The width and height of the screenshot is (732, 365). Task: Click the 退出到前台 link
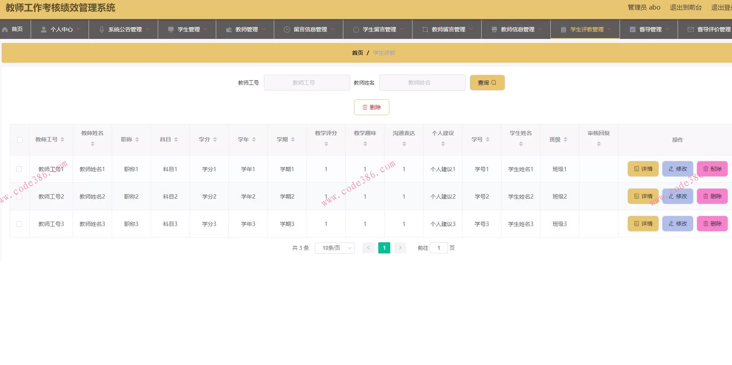(x=686, y=7)
